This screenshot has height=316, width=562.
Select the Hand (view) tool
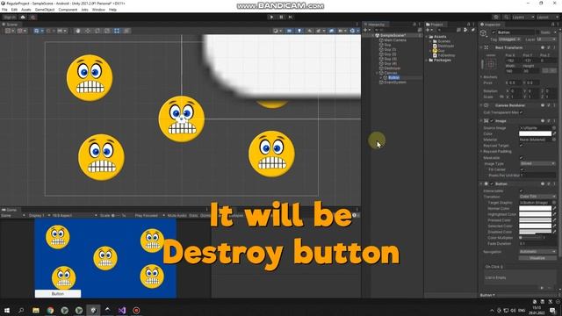pyautogui.click(x=78, y=31)
